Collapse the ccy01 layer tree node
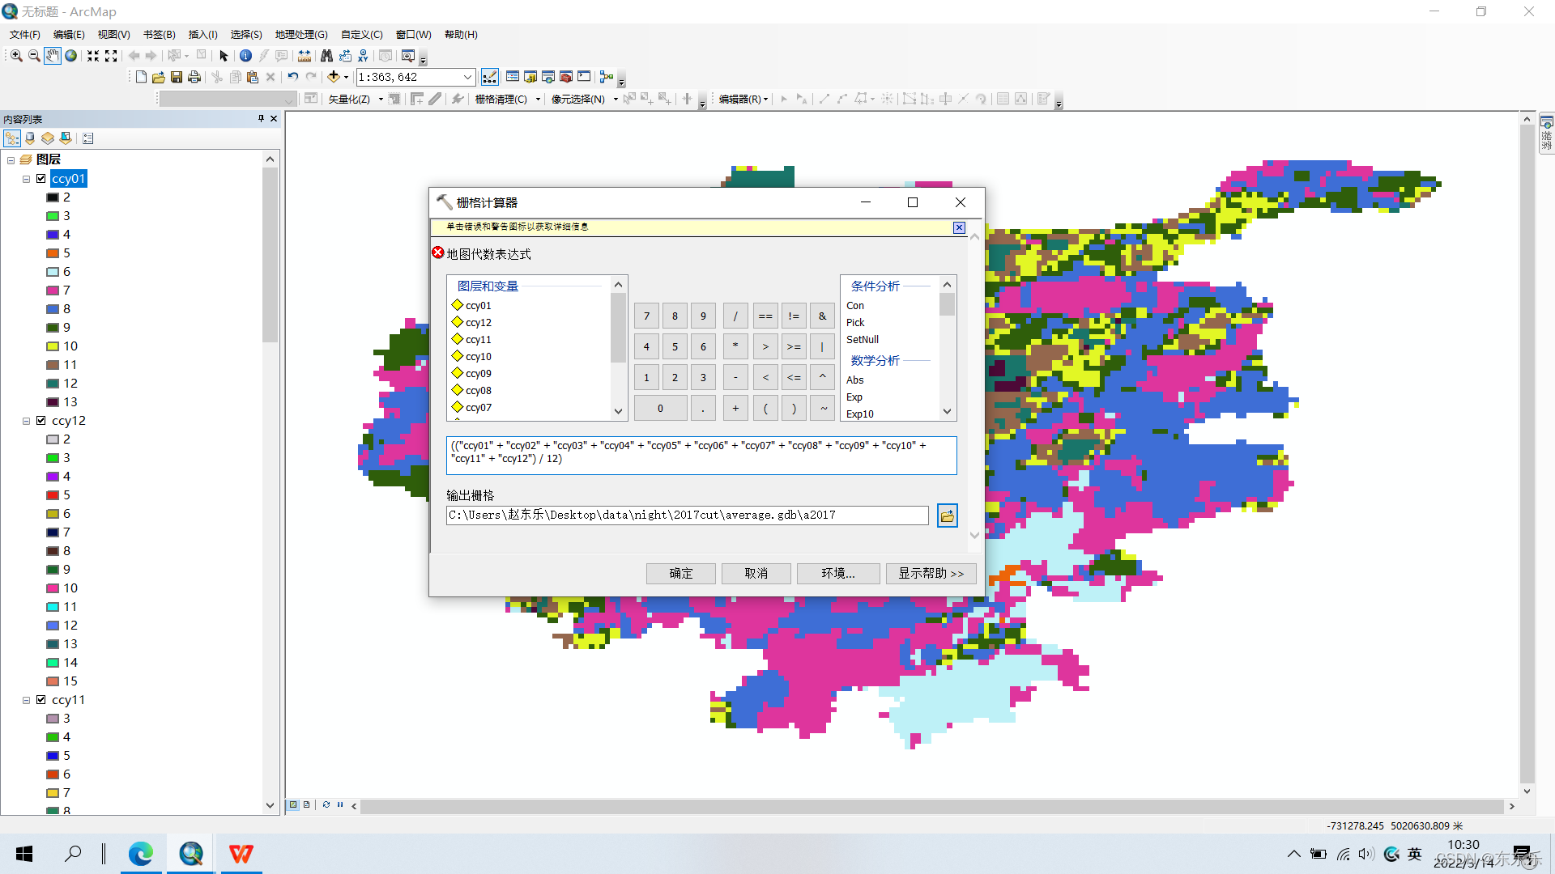The image size is (1555, 874). click(27, 179)
